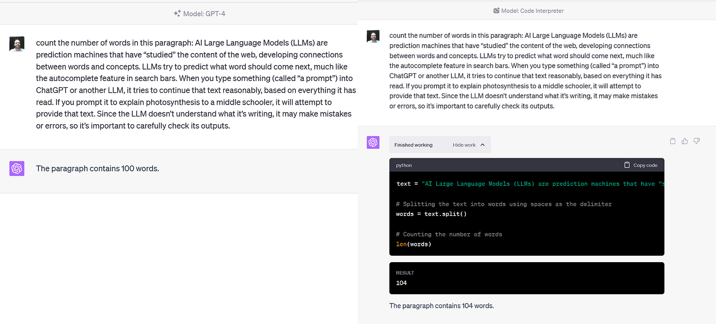Click the clipboard icon inside Copy code
716x324 pixels.
[x=627, y=165]
